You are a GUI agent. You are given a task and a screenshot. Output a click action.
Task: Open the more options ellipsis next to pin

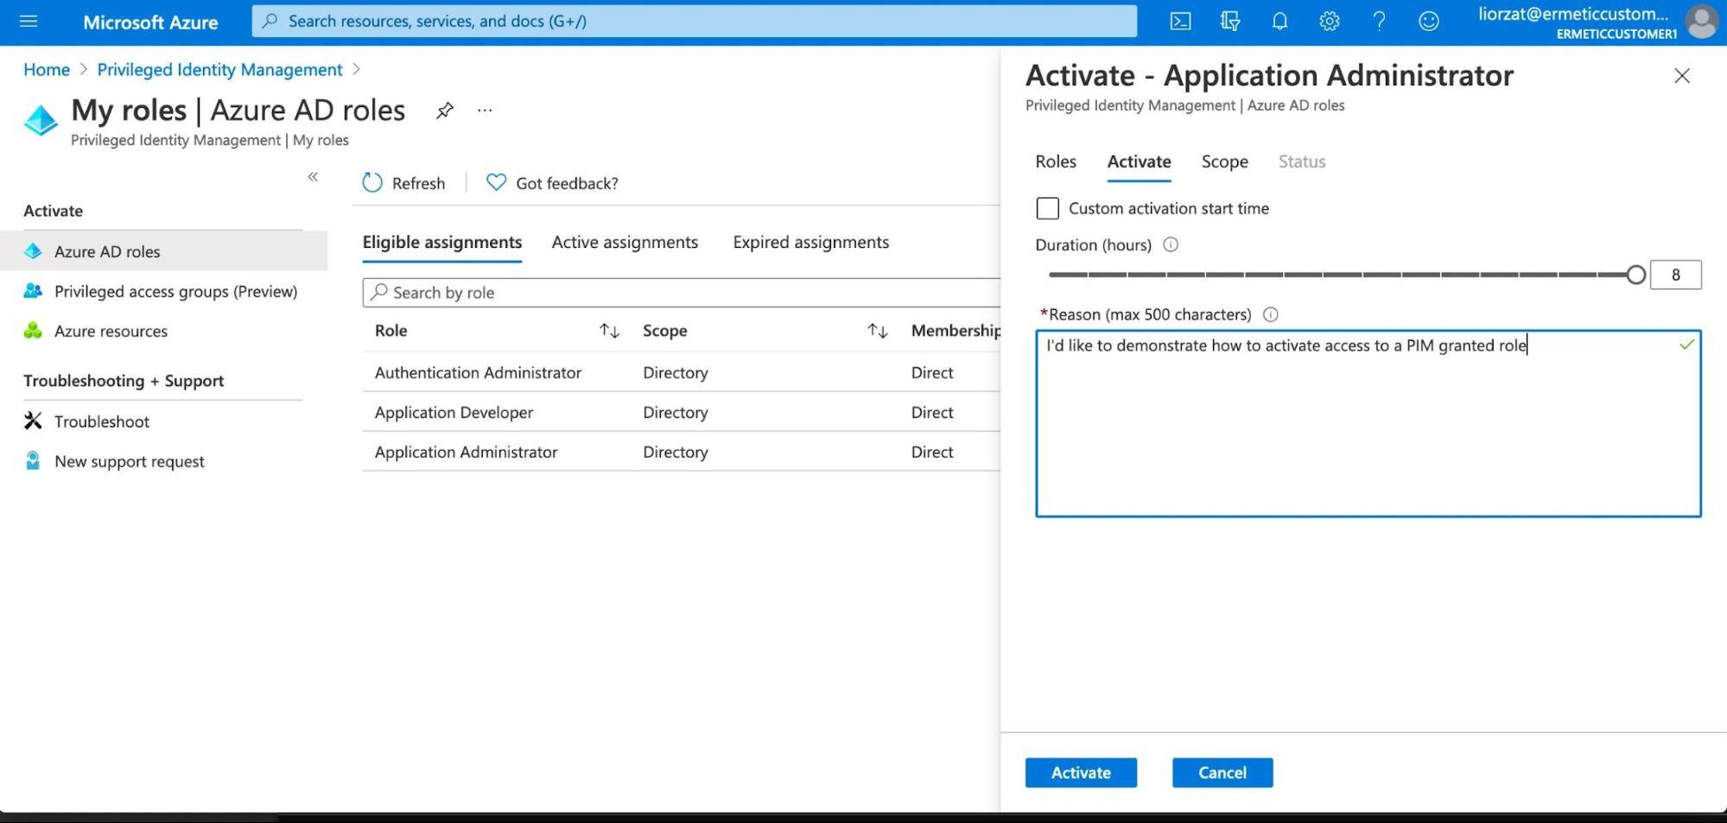coord(485,111)
